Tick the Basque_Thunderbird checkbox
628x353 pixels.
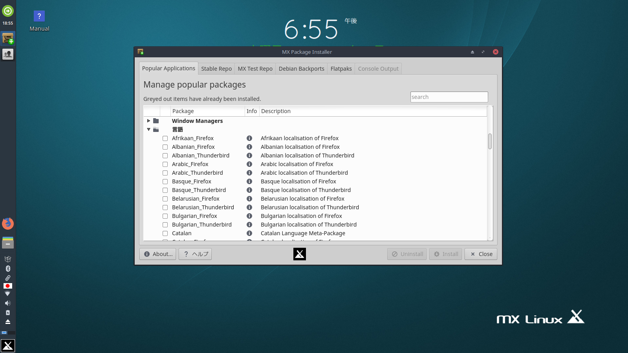(165, 190)
